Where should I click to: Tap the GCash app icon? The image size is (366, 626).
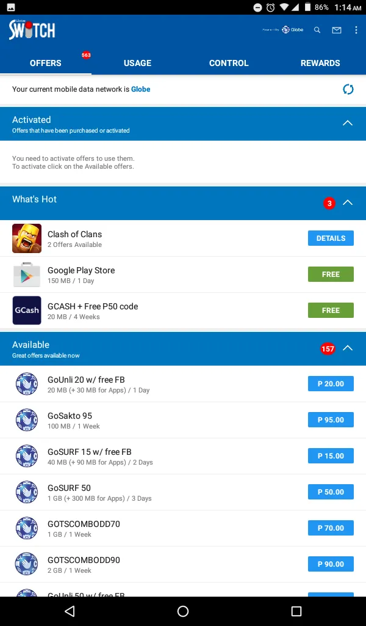tap(27, 310)
